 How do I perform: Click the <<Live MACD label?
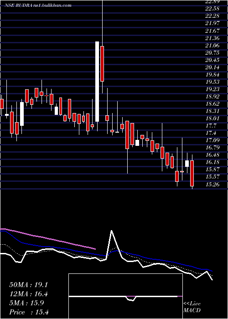click(x=192, y=307)
